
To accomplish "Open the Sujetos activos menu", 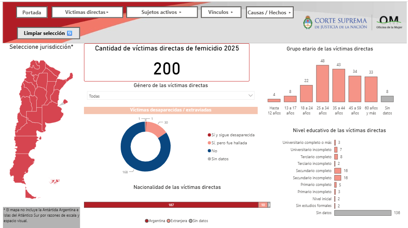I will coord(162,12).
